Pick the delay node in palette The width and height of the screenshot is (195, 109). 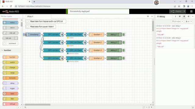click(10, 83)
